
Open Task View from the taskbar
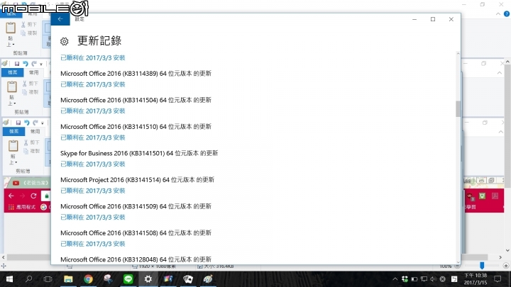point(48,279)
